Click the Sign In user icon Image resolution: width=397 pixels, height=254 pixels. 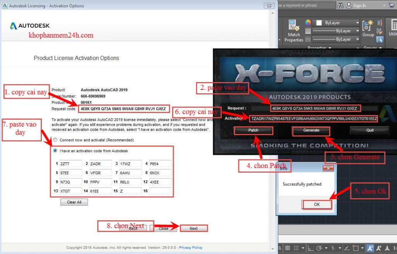349,5
